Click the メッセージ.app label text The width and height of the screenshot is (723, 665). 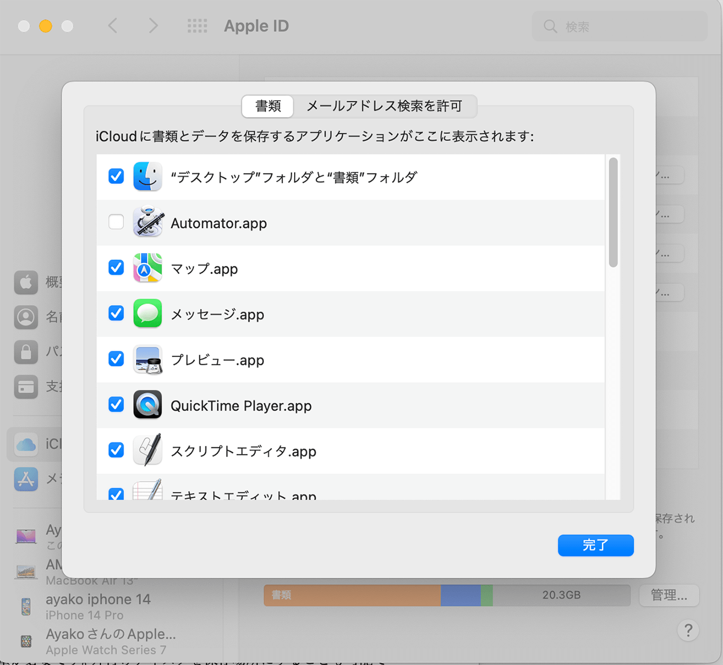tap(218, 314)
